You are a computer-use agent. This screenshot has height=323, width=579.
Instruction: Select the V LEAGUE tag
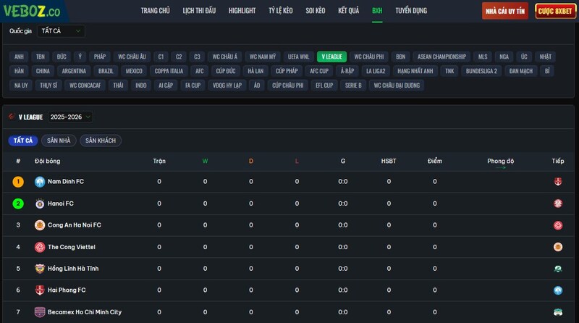(331, 56)
